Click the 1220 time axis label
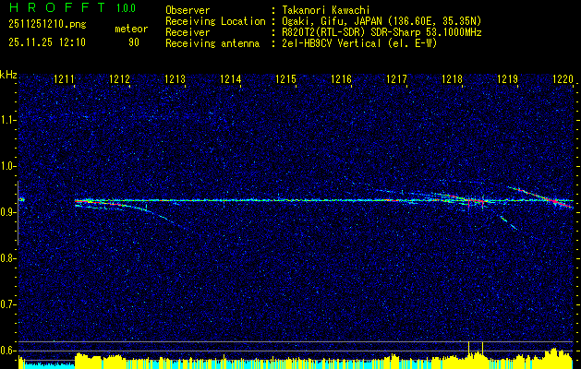Viewport: 581px width, 369px height. click(563, 79)
